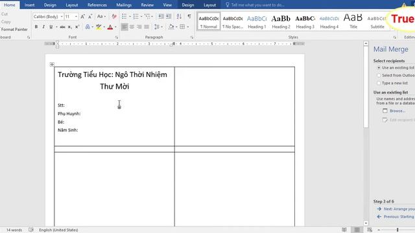Apply Strikethrough formatting
Viewport: 415px width, 233px height.
62,27
